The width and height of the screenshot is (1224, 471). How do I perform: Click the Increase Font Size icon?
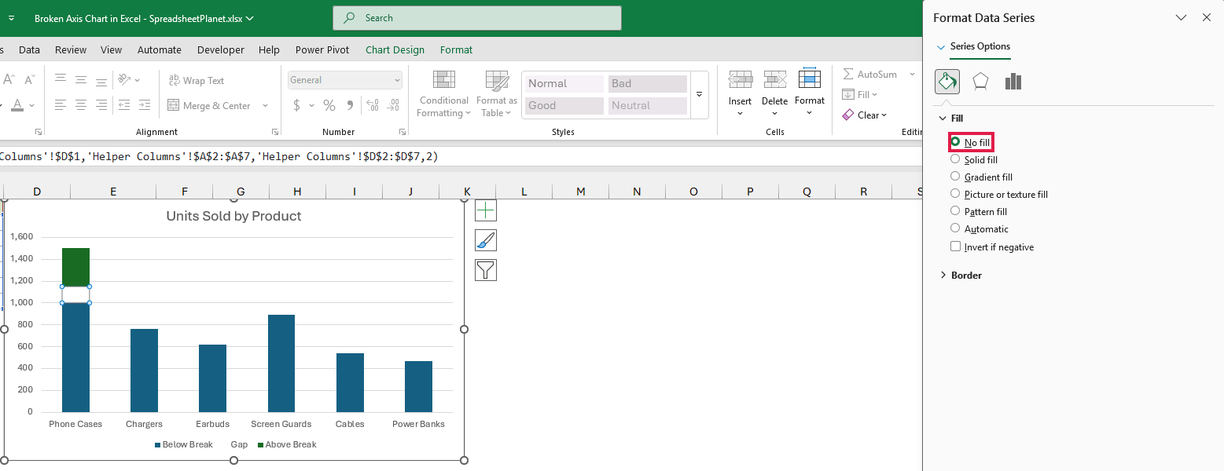(x=9, y=80)
